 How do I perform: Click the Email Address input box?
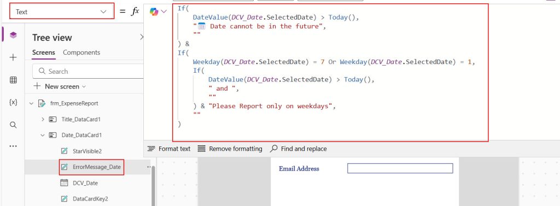click(400, 168)
